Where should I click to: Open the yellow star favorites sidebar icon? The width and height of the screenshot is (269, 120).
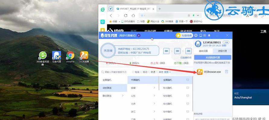103,30
